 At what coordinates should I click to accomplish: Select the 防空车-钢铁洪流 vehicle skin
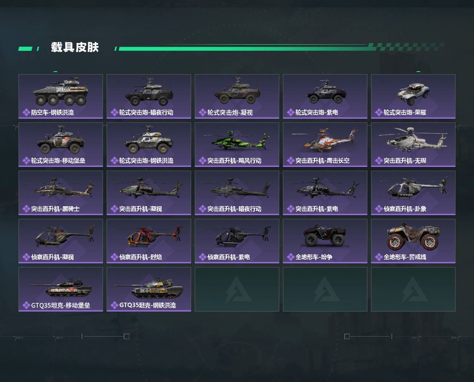(61, 96)
